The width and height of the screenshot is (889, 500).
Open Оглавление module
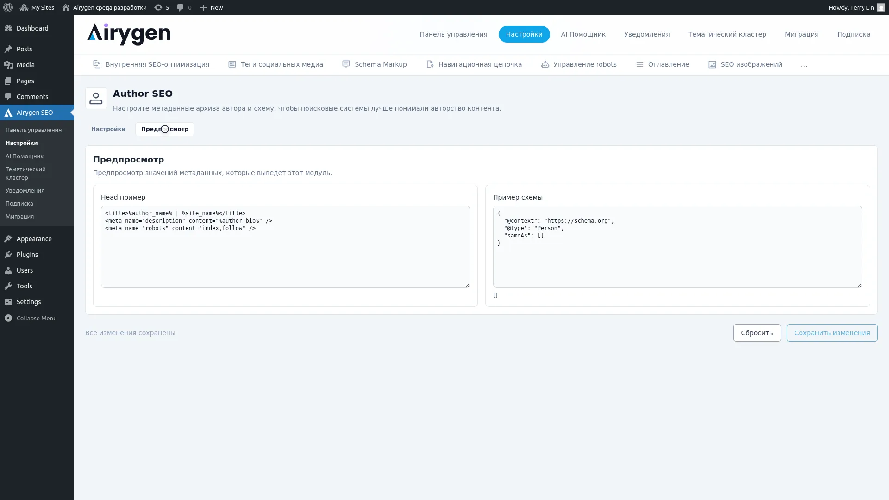(662, 64)
